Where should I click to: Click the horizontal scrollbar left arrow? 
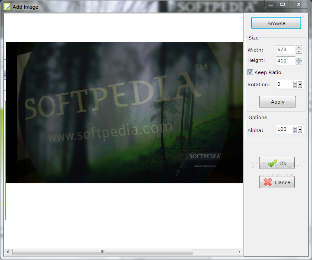(8, 252)
